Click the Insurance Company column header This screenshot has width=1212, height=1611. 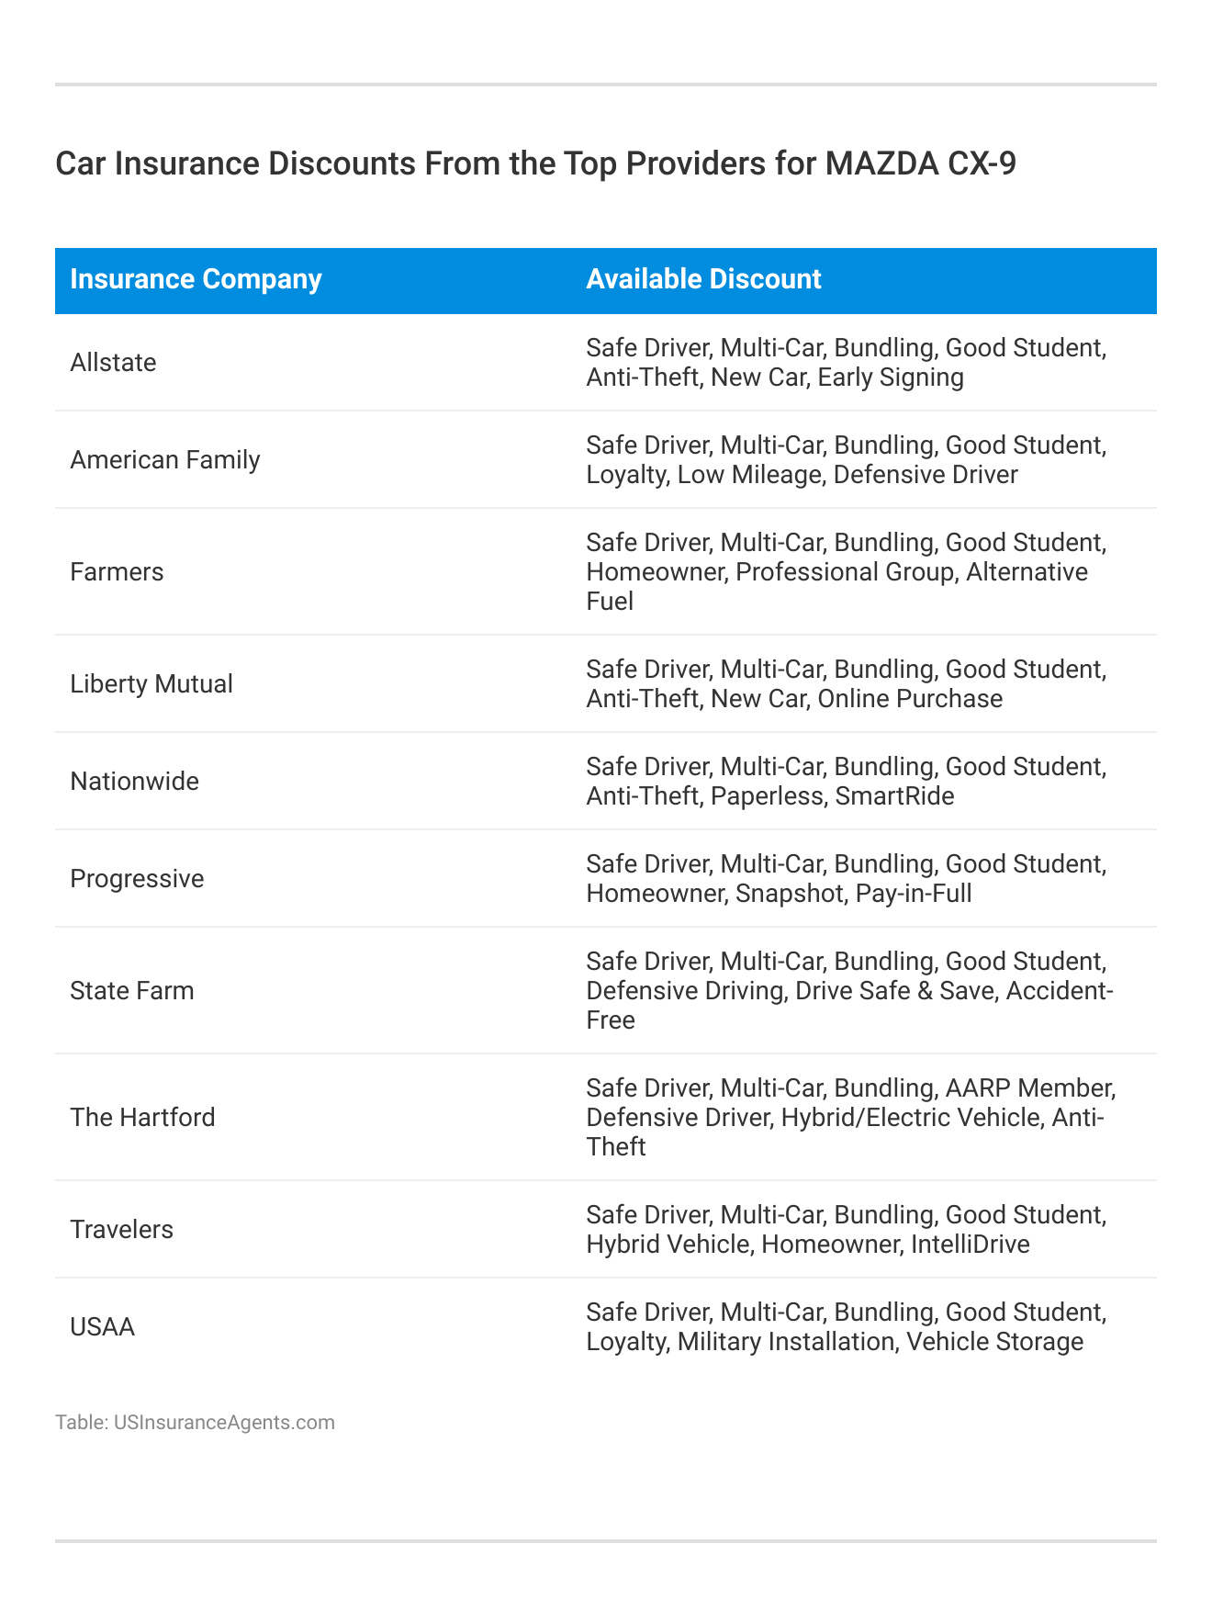click(196, 279)
